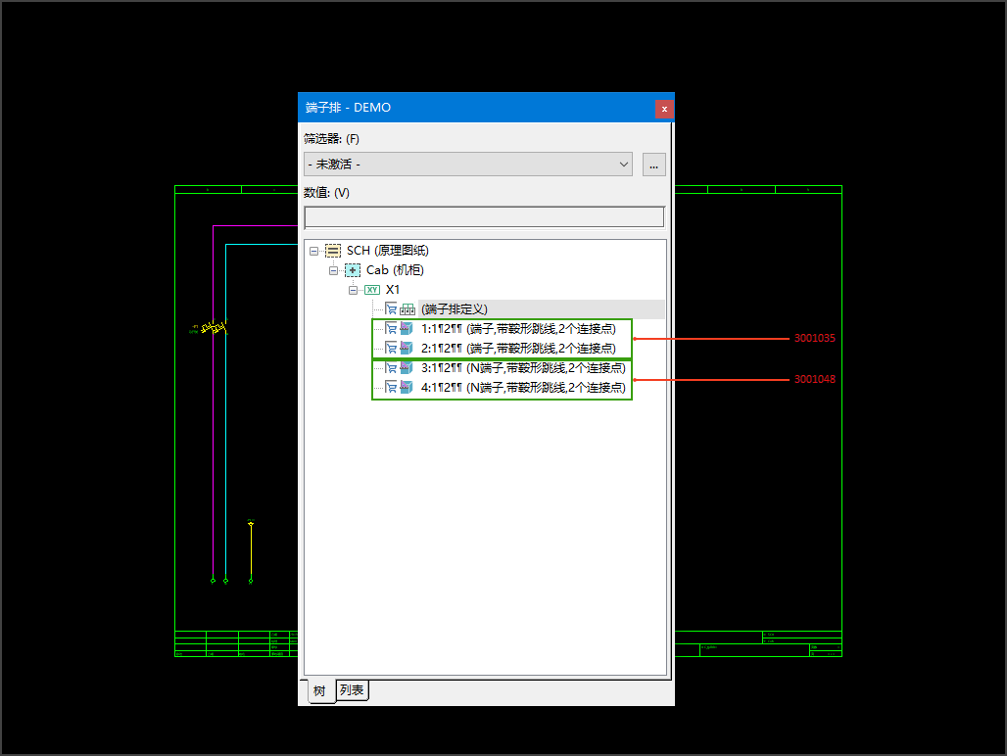The height and width of the screenshot is (756, 1007).
Task: Focus the 数值 value input field
Action: coord(484,217)
